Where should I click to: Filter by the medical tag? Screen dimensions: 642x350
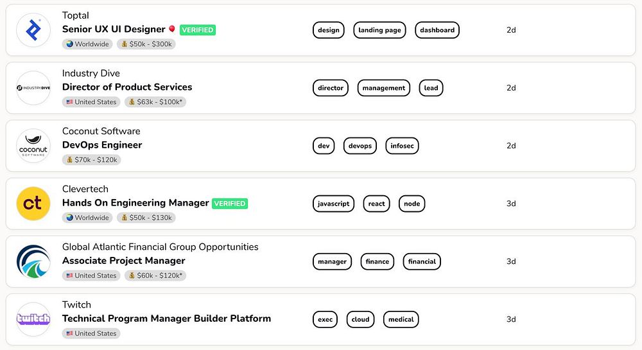(401, 319)
